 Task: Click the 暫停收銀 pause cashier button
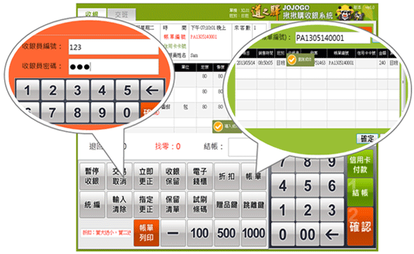click(x=92, y=176)
